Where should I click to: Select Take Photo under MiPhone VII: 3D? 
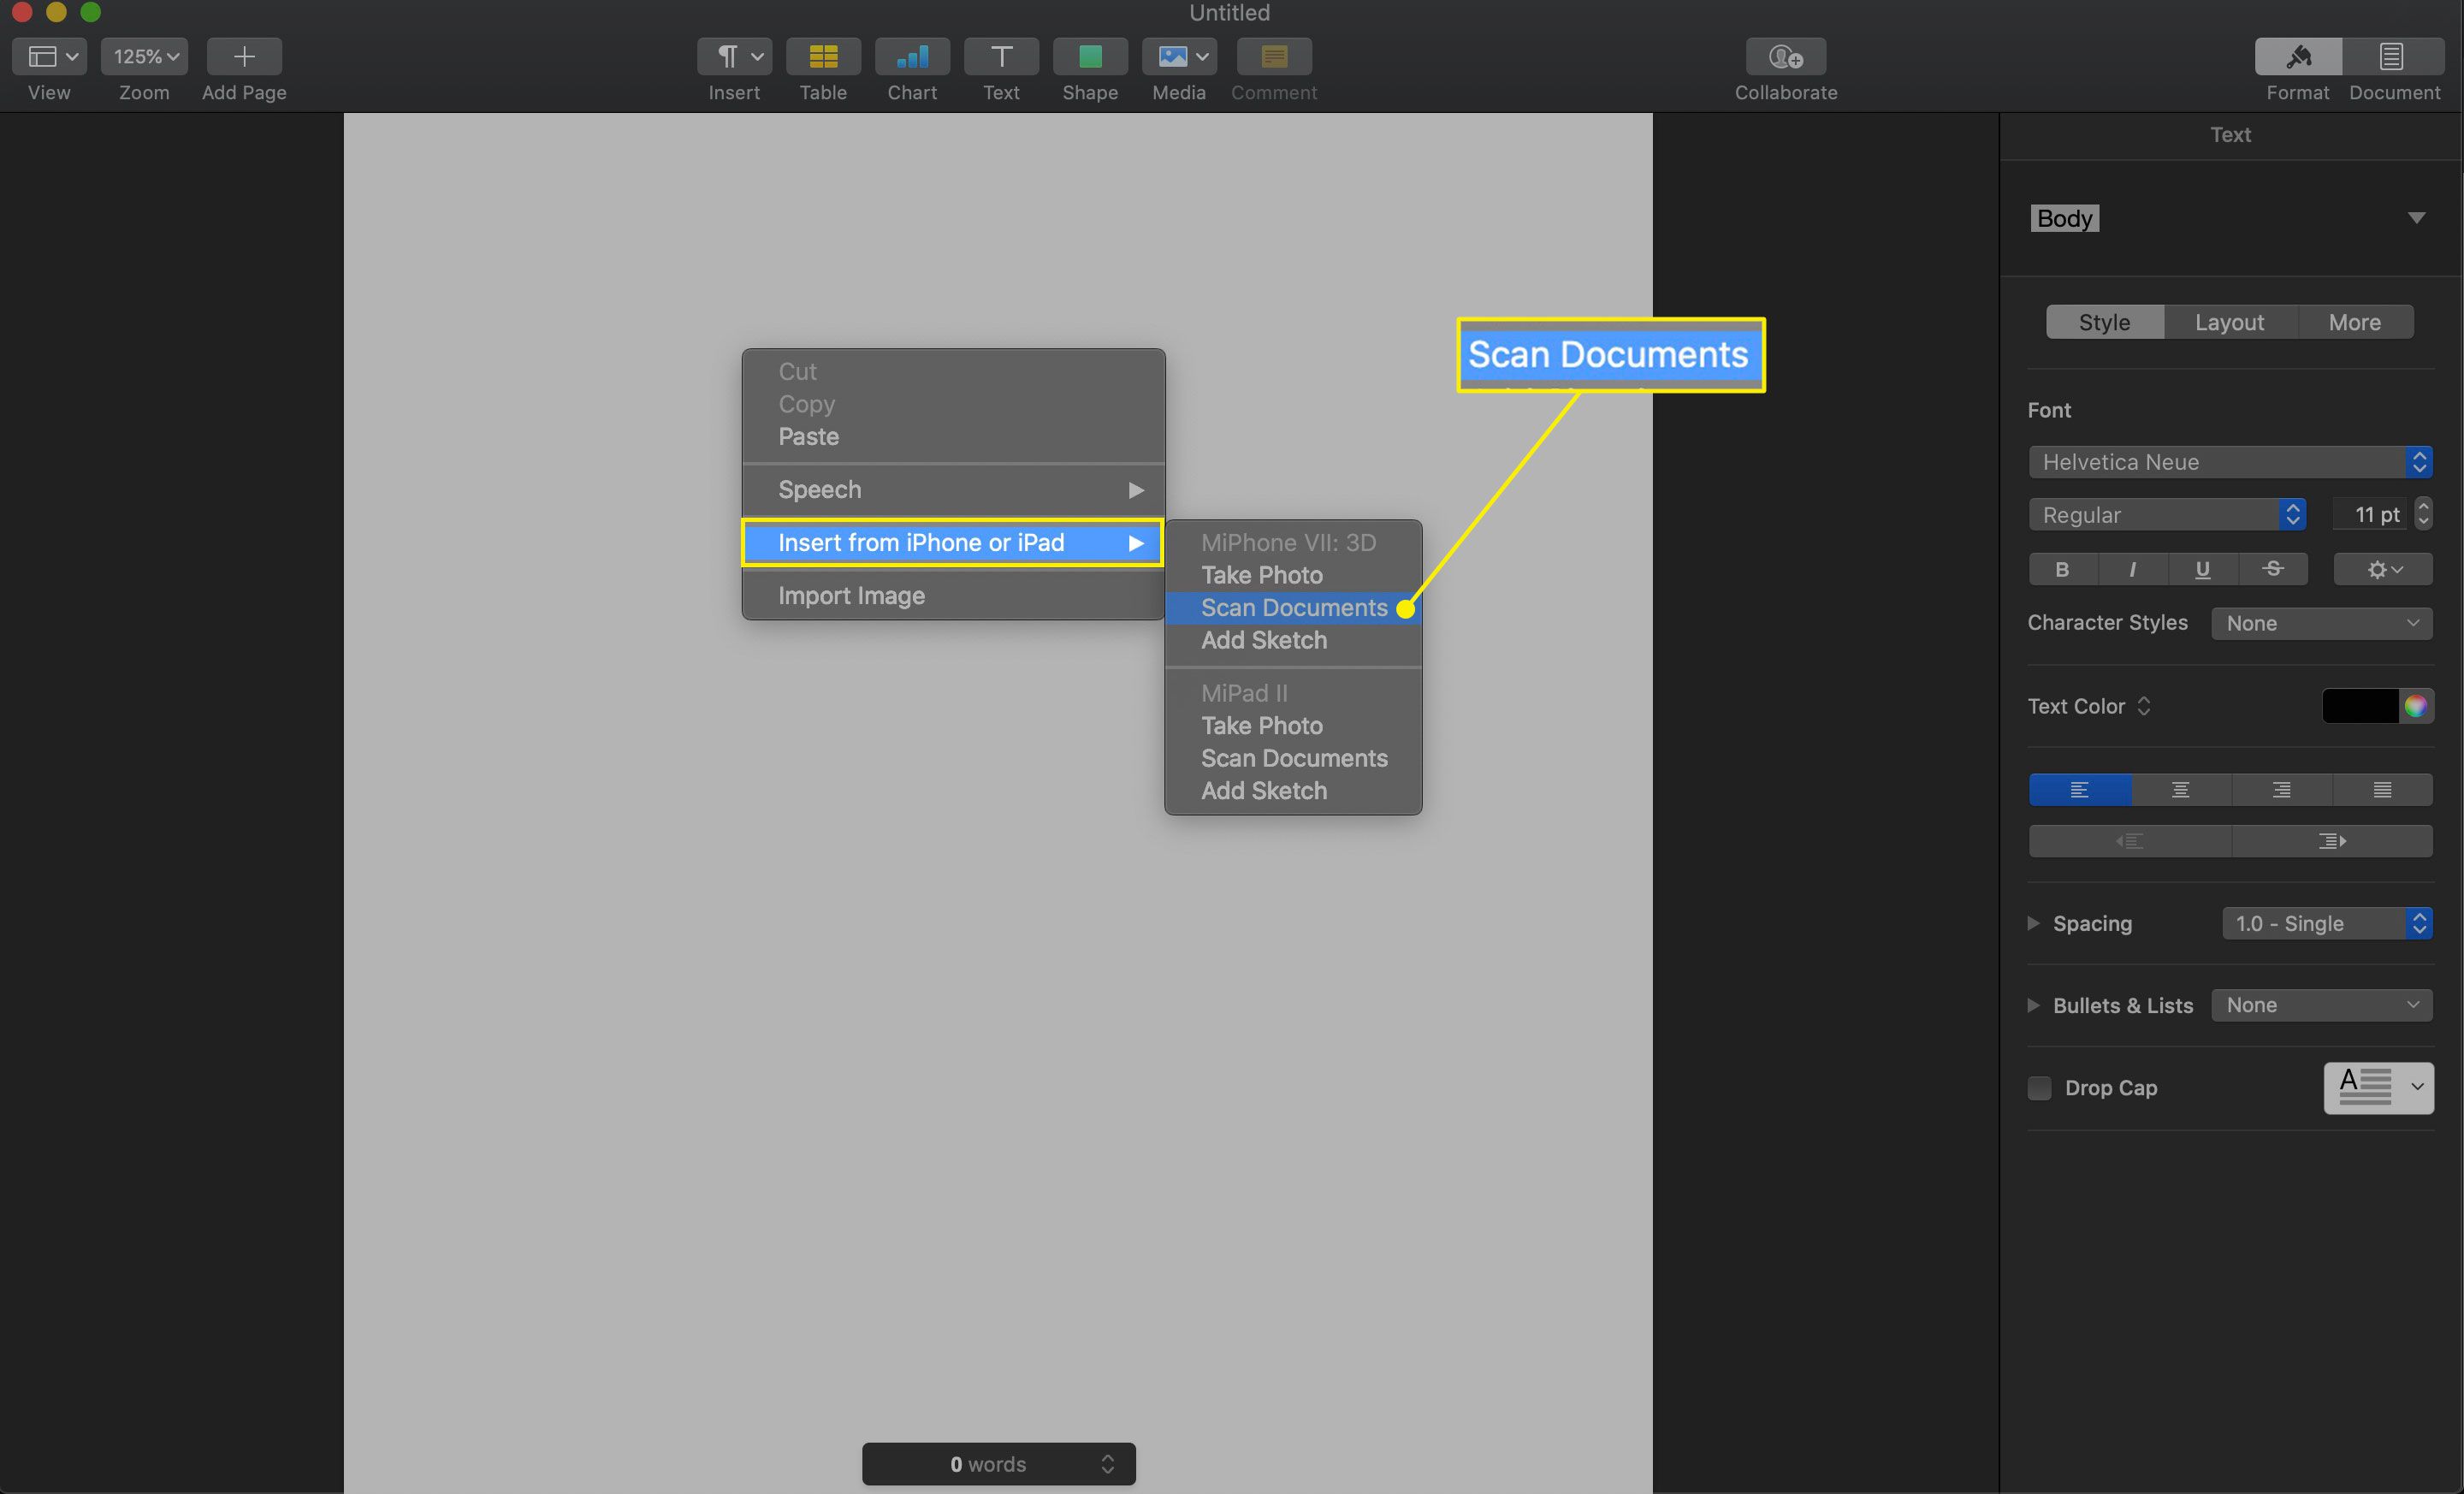point(1293,575)
